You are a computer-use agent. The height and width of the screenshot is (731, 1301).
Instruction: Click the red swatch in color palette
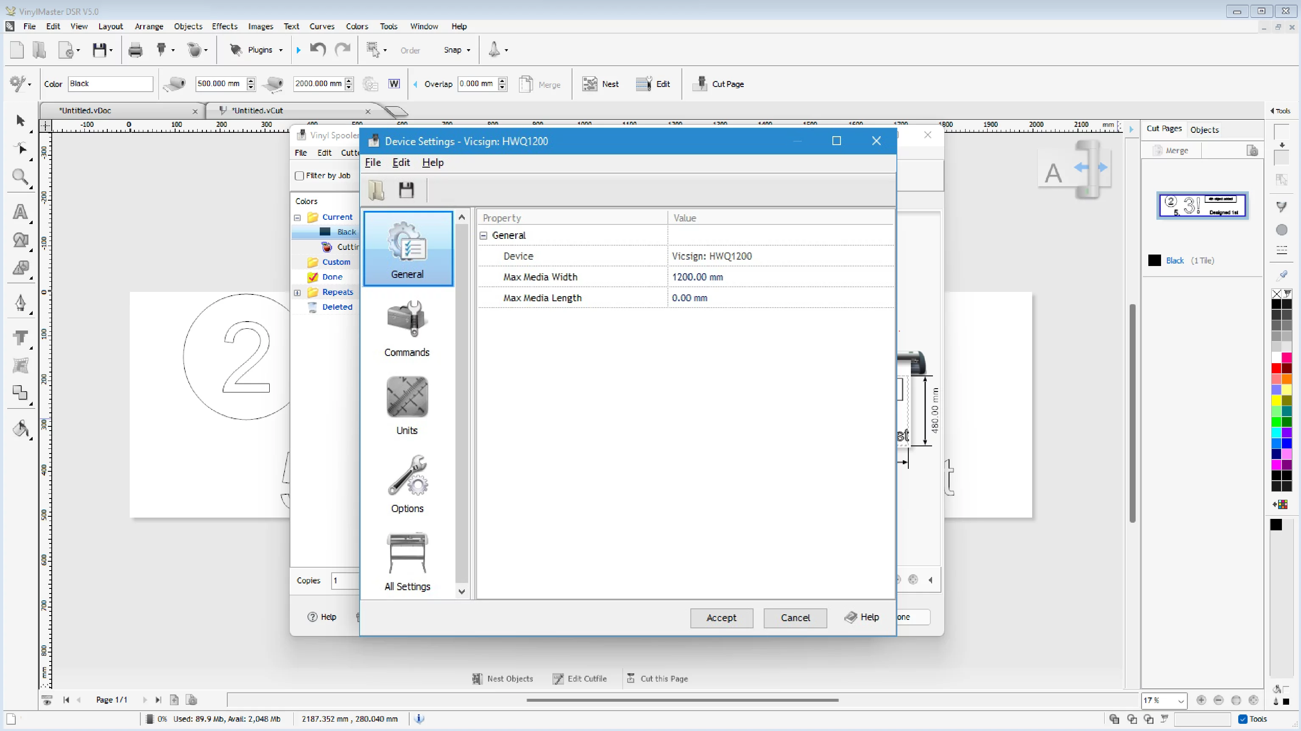(1276, 369)
